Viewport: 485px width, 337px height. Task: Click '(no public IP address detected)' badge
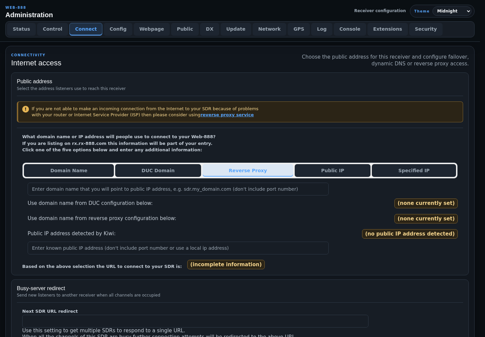(410, 234)
